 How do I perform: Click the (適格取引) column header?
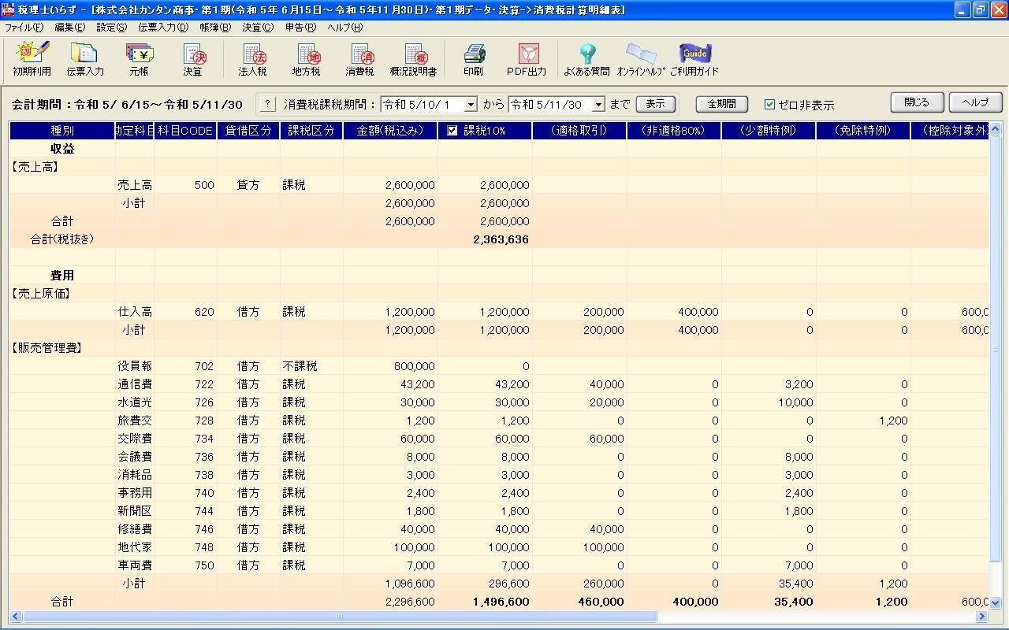[x=579, y=131]
